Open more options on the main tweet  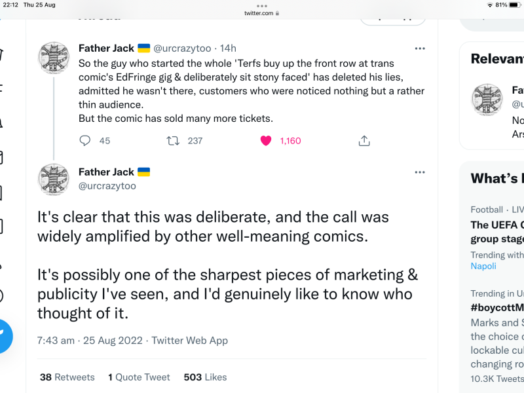tap(420, 172)
